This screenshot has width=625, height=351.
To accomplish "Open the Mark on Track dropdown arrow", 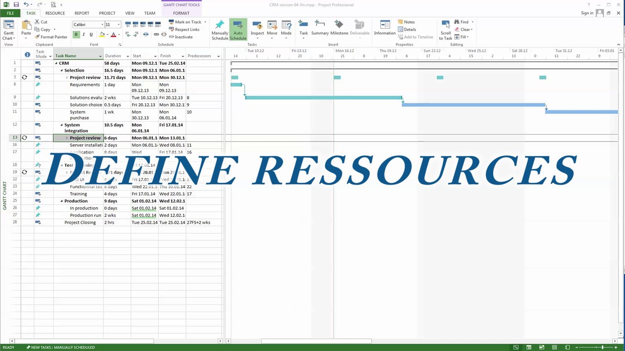I will tap(205, 22).
